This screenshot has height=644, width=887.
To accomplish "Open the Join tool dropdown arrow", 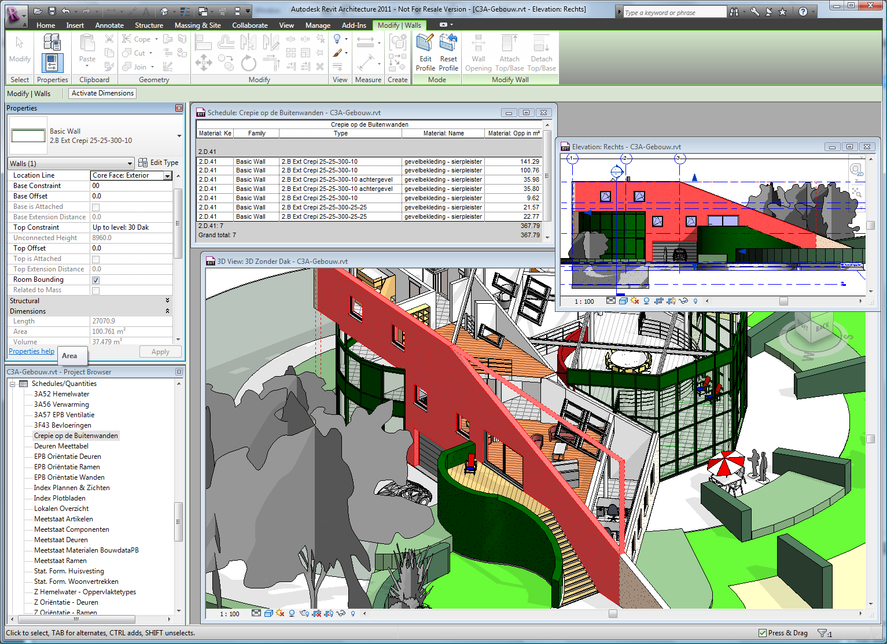I will pos(152,67).
